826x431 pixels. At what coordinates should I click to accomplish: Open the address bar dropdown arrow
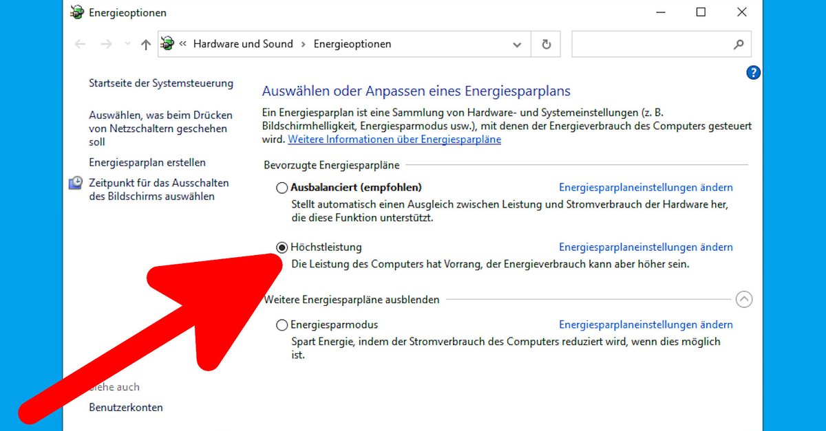(517, 43)
